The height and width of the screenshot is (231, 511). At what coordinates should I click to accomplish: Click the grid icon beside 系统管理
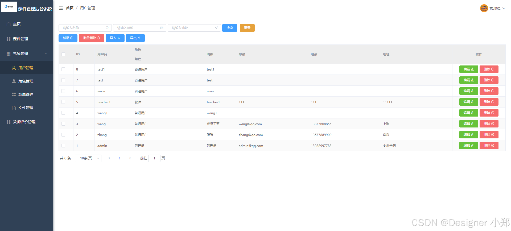(9, 54)
